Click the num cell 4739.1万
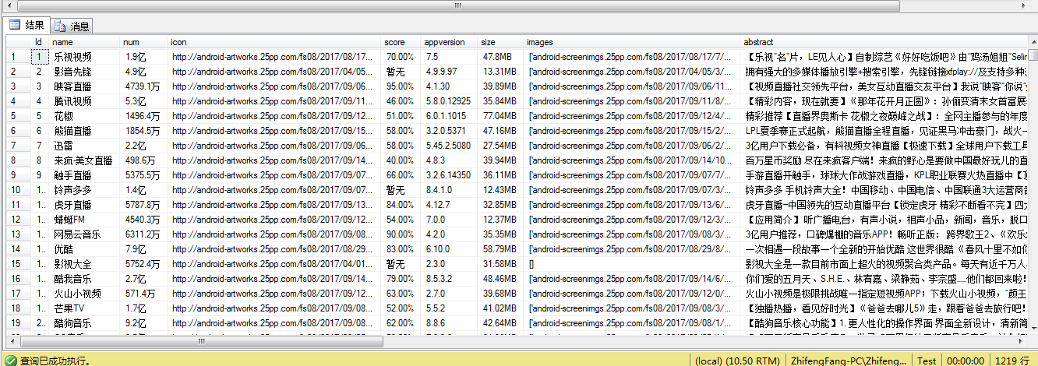This screenshot has width=1038, height=366. [145, 86]
